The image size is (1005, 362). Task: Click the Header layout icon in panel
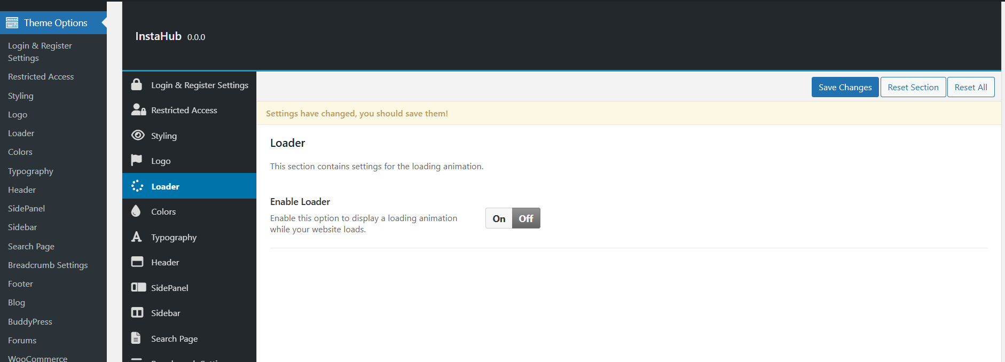(x=137, y=262)
